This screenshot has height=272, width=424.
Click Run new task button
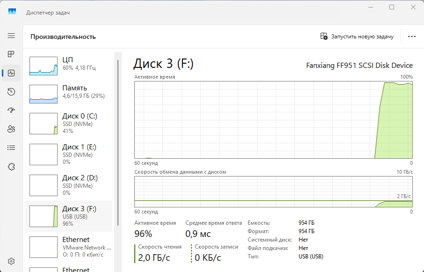tap(357, 37)
